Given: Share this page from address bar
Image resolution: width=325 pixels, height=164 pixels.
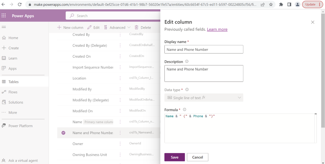Looking at the screenshot, I should point(263,4).
